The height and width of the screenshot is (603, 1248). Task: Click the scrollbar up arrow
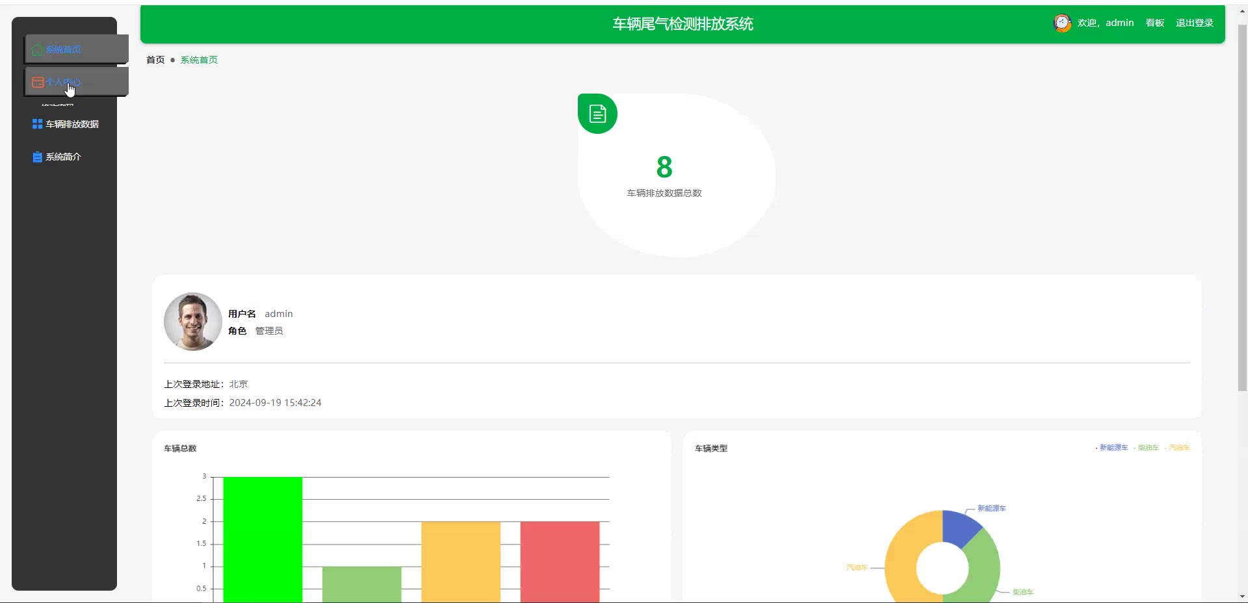click(x=1242, y=12)
